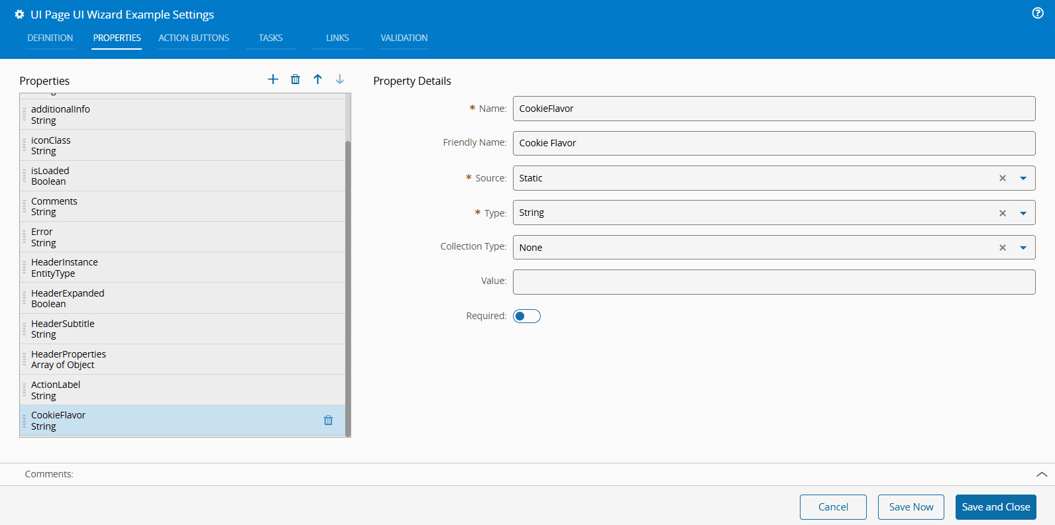This screenshot has width=1055, height=525.
Task: Open the Validation tab
Action: click(x=404, y=38)
